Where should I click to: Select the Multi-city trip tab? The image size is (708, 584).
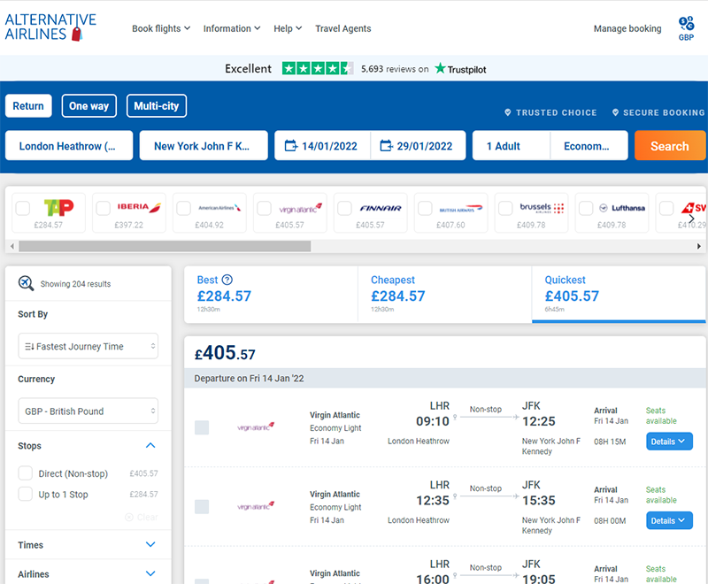[x=157, y=106]
